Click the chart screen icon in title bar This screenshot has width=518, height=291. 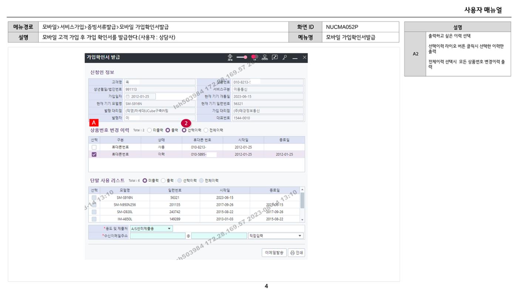[275, 58]
